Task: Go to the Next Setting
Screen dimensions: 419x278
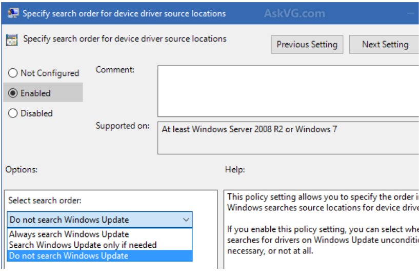Action: 385,45
